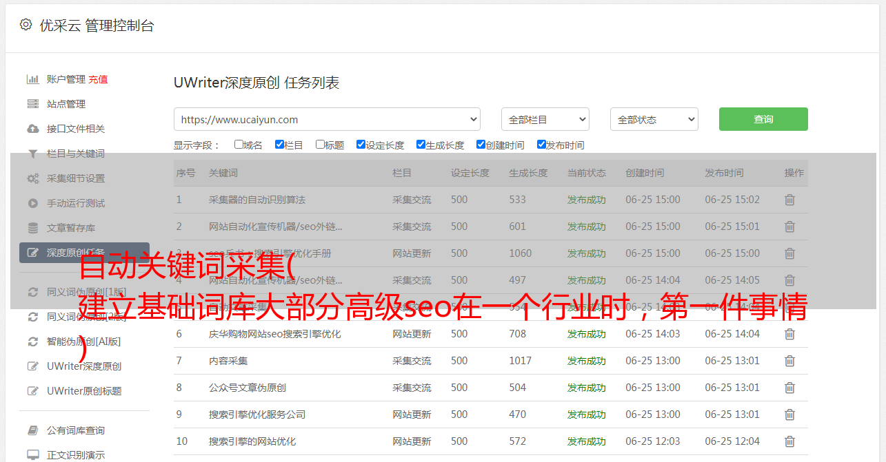The height and width of the screenshot is (462, 886).
Task: Click keyword 公众号文章伪原创
Action: point(248,388)
